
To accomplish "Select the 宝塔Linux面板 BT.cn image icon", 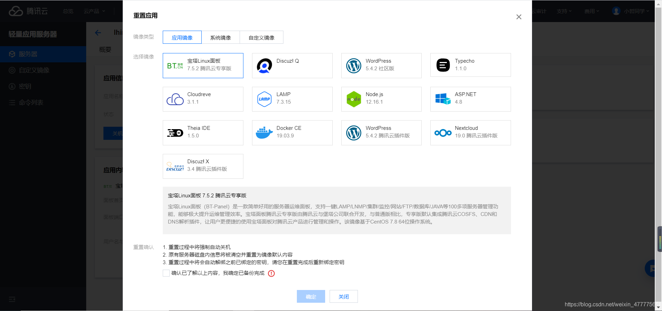I will point(175,65).
